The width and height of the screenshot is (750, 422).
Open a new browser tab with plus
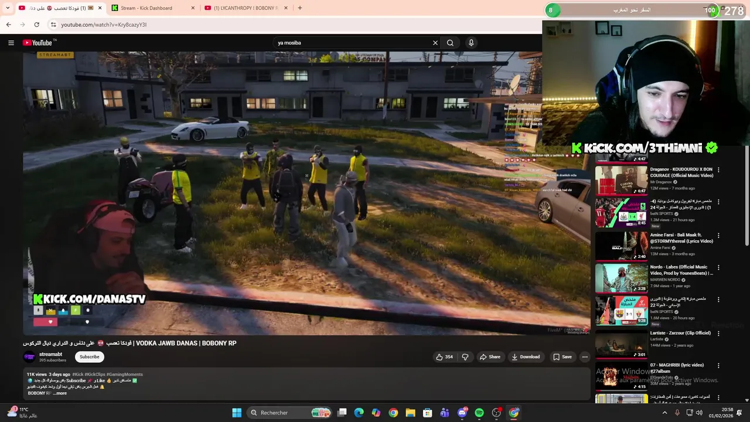pyautogui.click(x=300, y=8)
